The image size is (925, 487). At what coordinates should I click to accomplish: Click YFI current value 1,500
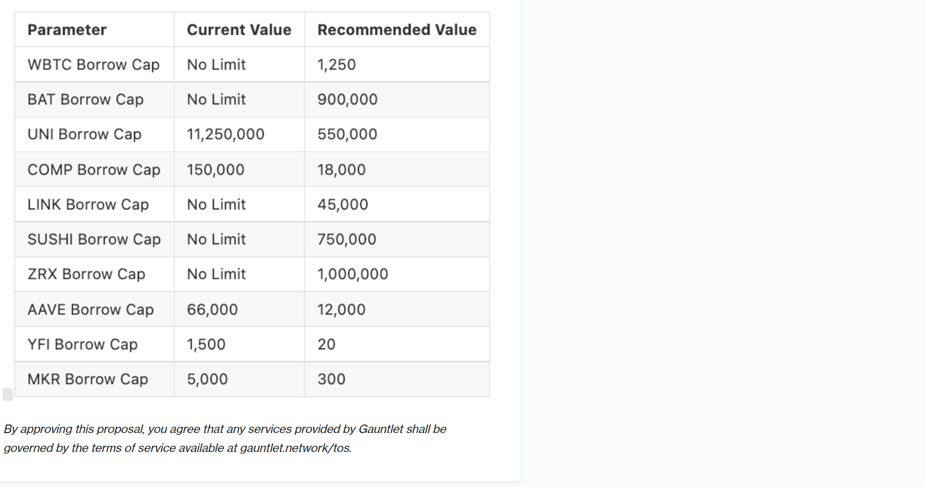pos(206,344)
